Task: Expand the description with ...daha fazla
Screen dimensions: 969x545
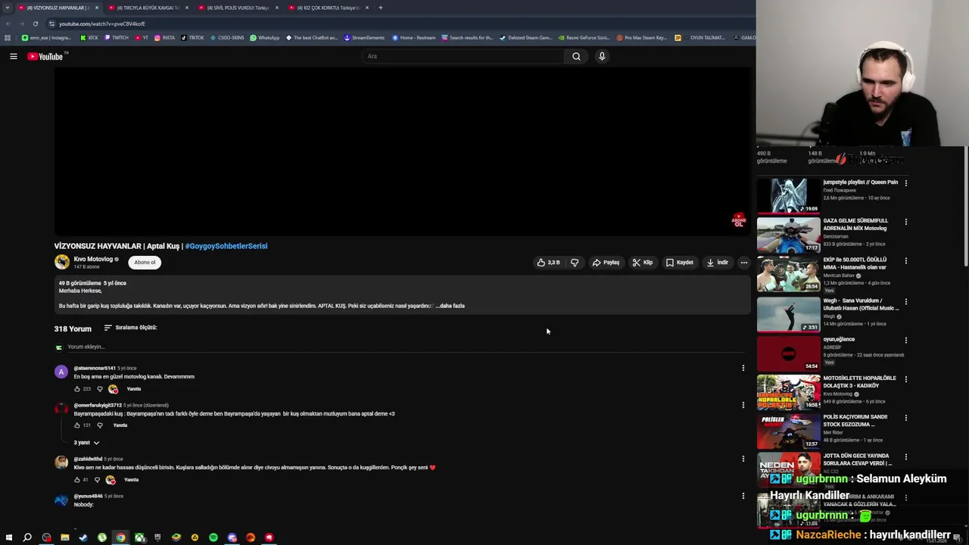Action: click(450, 306)
